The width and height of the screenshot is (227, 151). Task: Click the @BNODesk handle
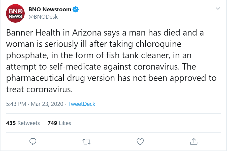coord(43,17)
